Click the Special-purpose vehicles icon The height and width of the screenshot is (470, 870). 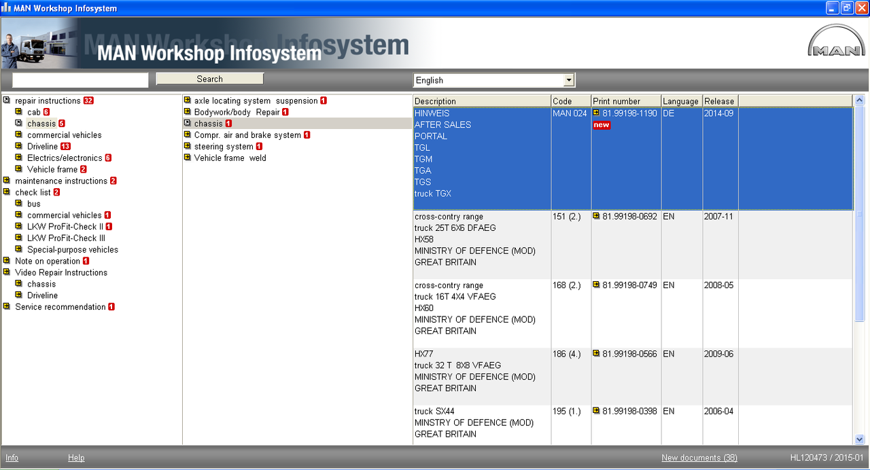[x=18, y=249]
